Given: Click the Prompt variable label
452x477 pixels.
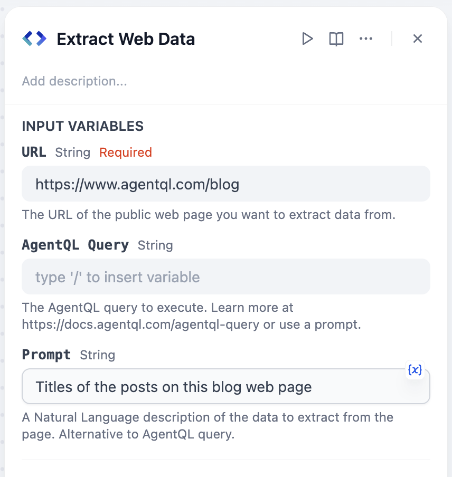Looking at the screenshot, I should tap(46, 355).
